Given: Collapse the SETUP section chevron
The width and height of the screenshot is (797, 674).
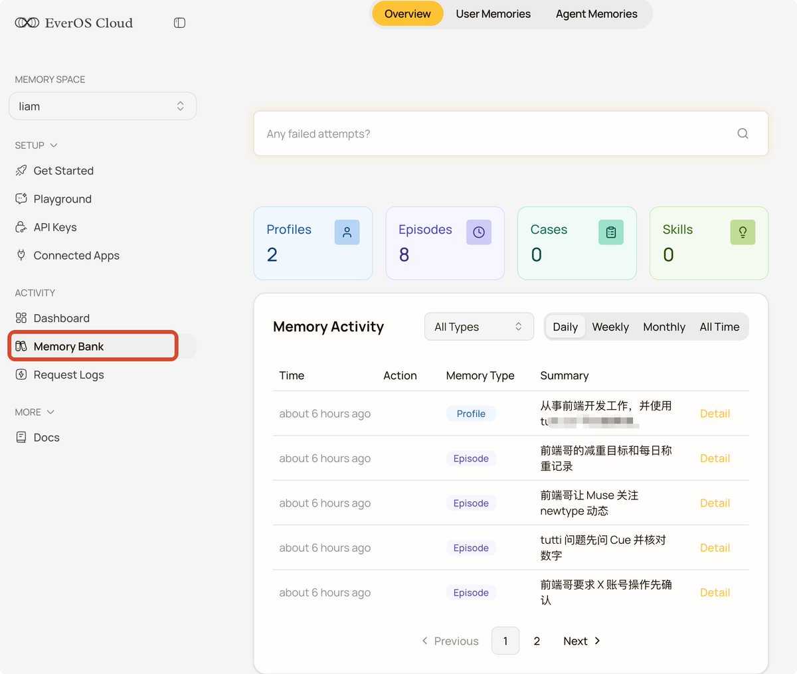Looking at the screenshot, I should [x=54, y=145].
